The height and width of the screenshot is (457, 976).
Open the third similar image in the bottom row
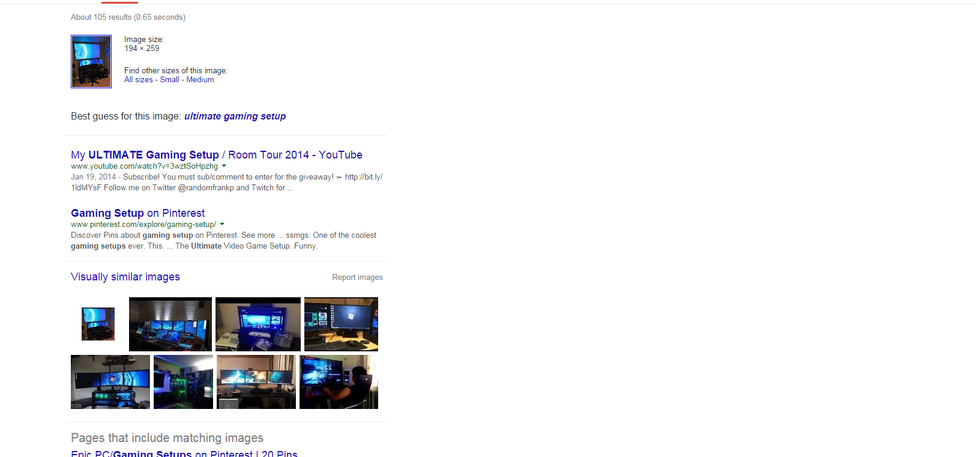[x=256, y=382]
